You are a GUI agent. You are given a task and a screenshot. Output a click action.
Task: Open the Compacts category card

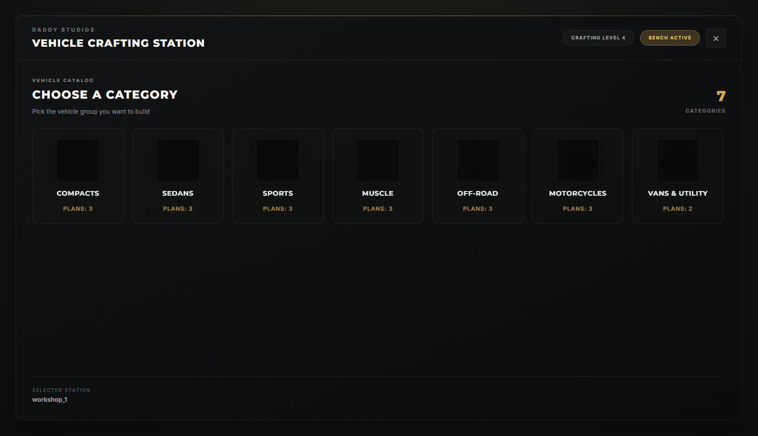(x=78, y=176)
